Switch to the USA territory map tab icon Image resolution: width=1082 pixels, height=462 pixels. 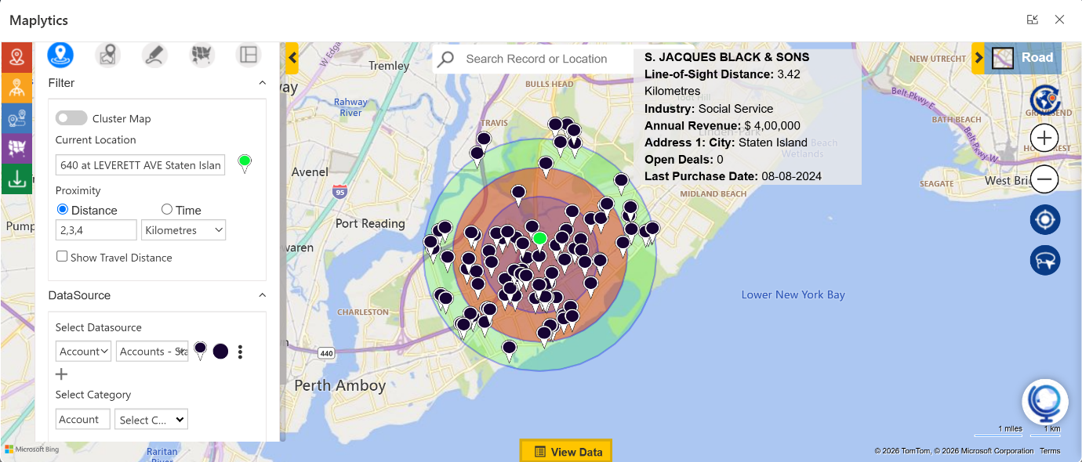coord(202,55)
